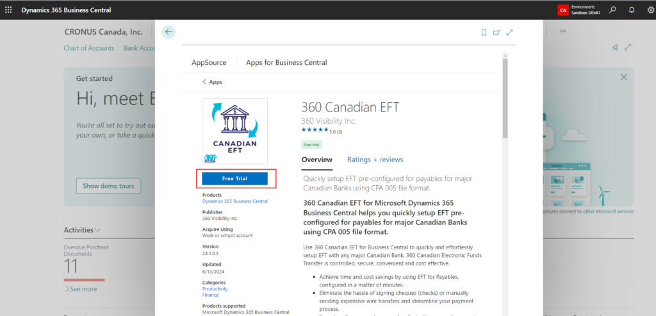Open Apps for Business Central heading
The image size is (656, 316).
coord(286,62)
